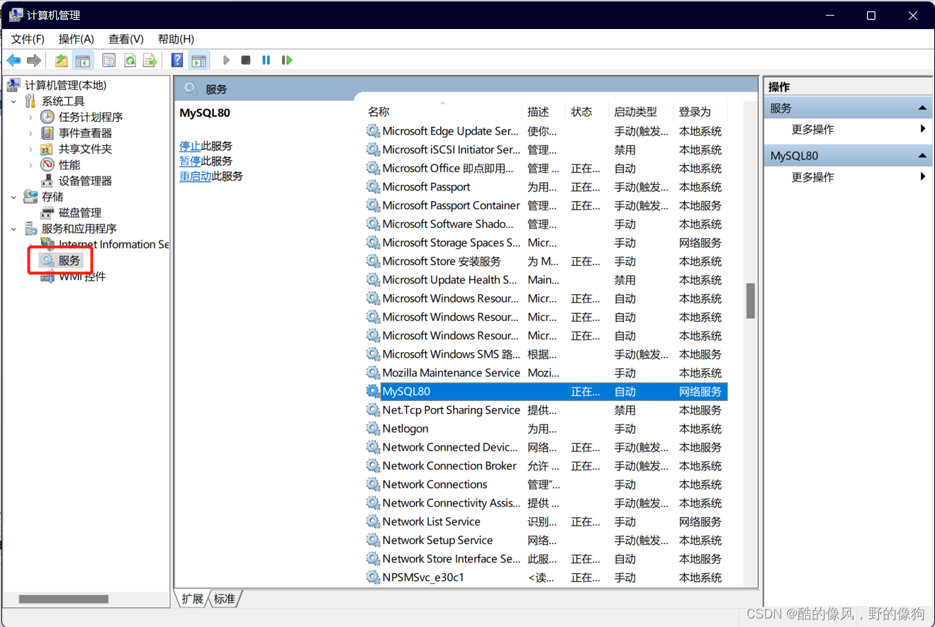Open 设备管理器 in the tree

85,181
